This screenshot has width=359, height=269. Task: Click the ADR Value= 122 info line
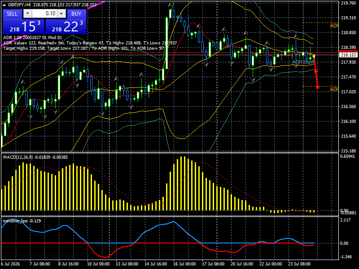pos(90,43)
